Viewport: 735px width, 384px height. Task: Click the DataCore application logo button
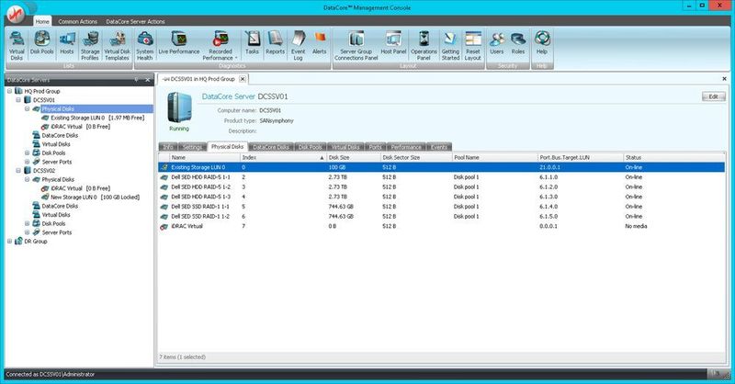tap(17, 14)
